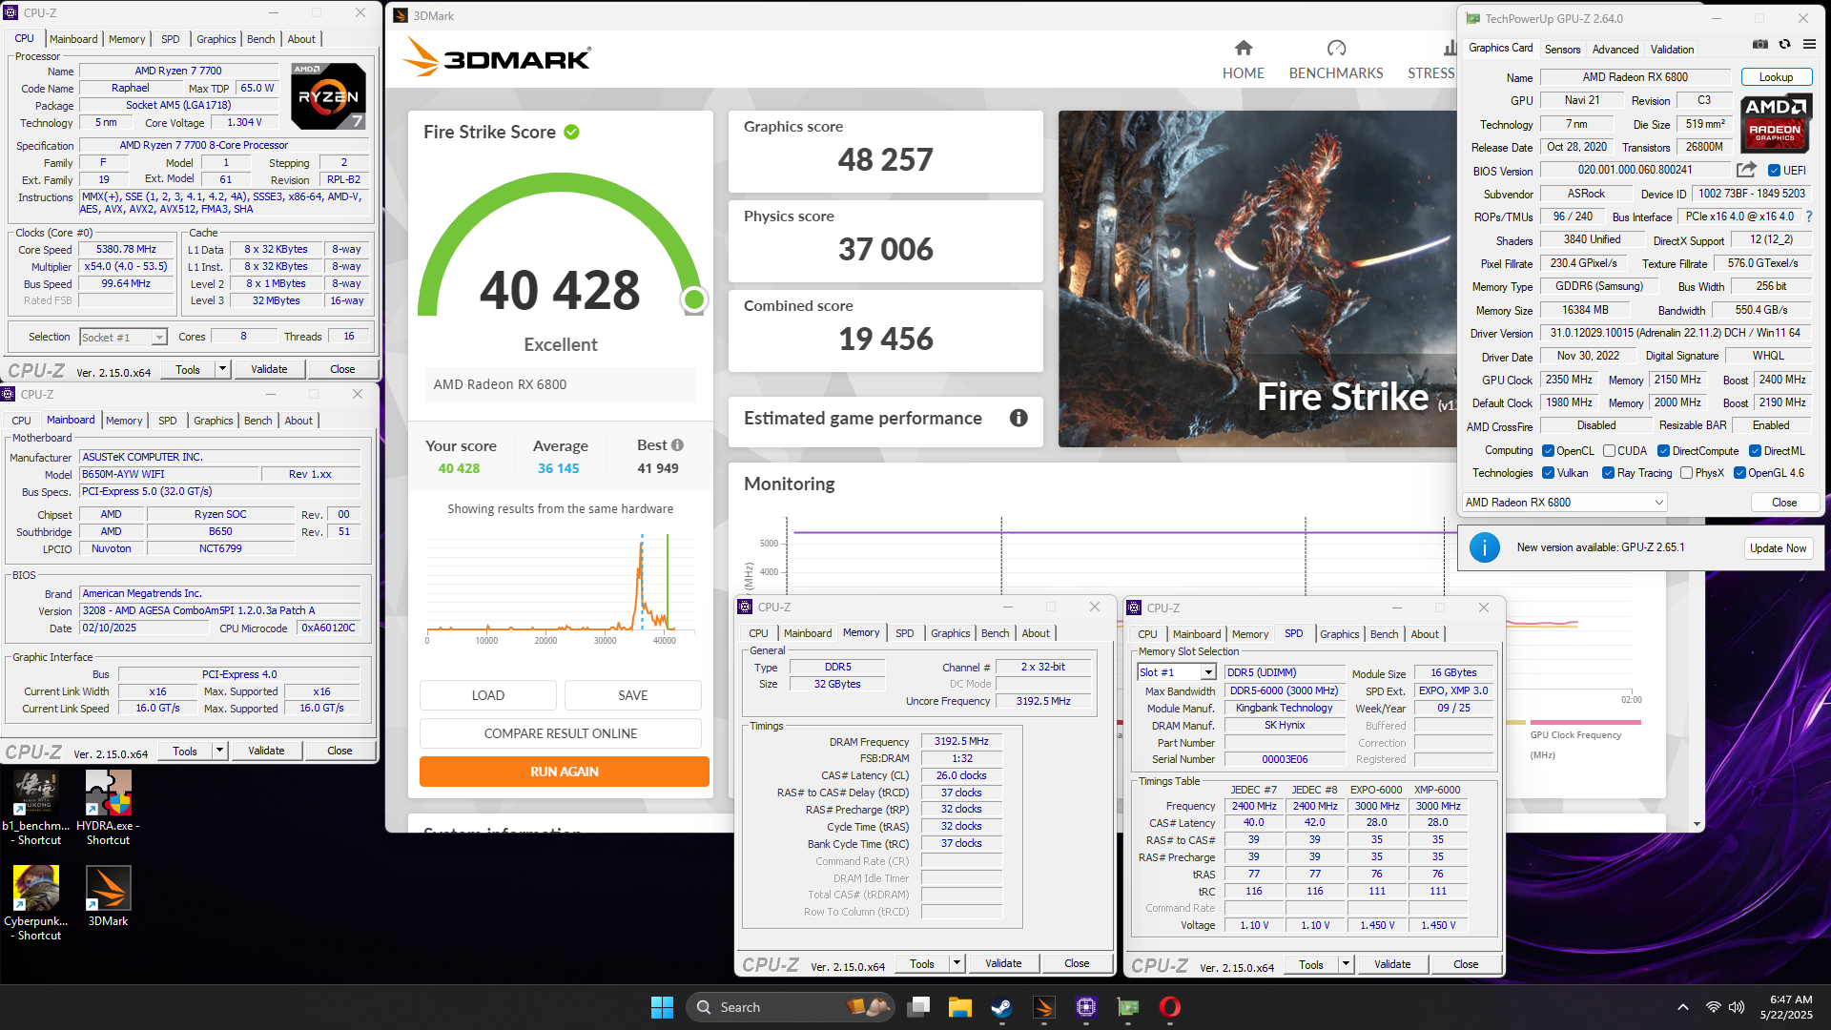Open AMD Radeon RX 6800 selector in GPU-Z
Screen dimensions: 1831x1030
click(x=1564, y=503)
